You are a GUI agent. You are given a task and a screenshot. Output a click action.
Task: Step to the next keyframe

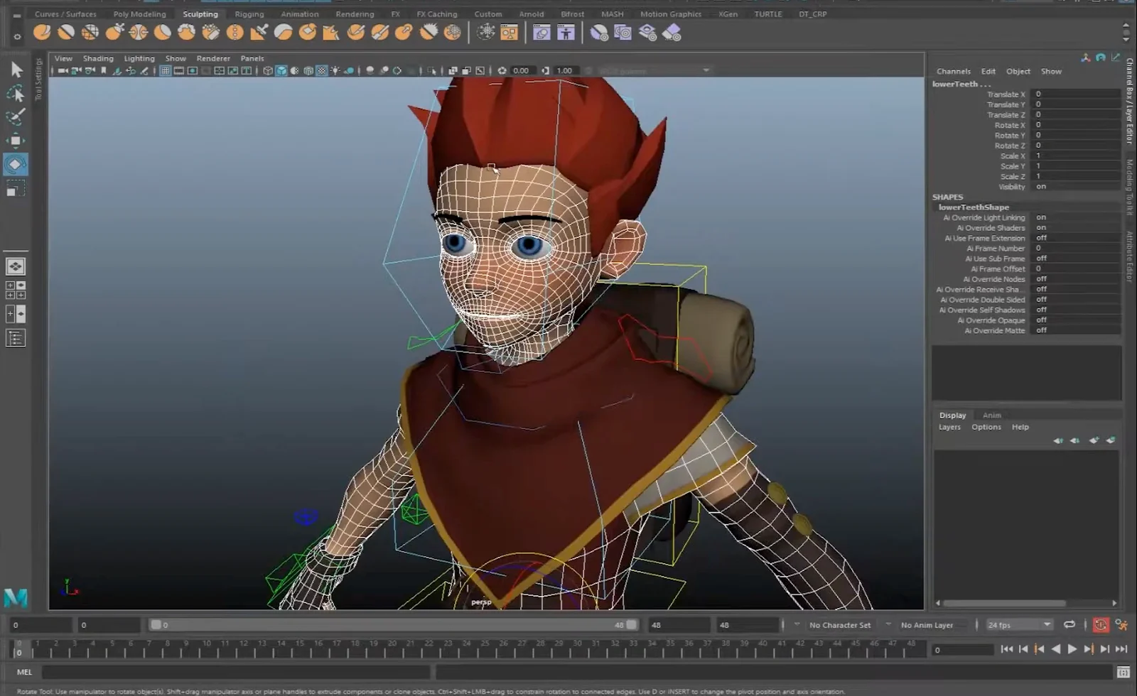1089,648
